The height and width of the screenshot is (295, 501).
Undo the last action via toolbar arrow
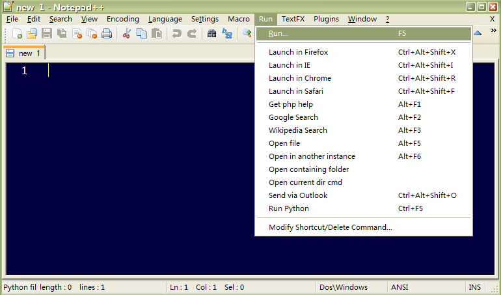pyautogui.click(x=177, y=33)
